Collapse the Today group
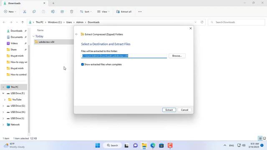The width and height of the screenshot is (267, 150). pyautogui.click(x=33, y=36)
